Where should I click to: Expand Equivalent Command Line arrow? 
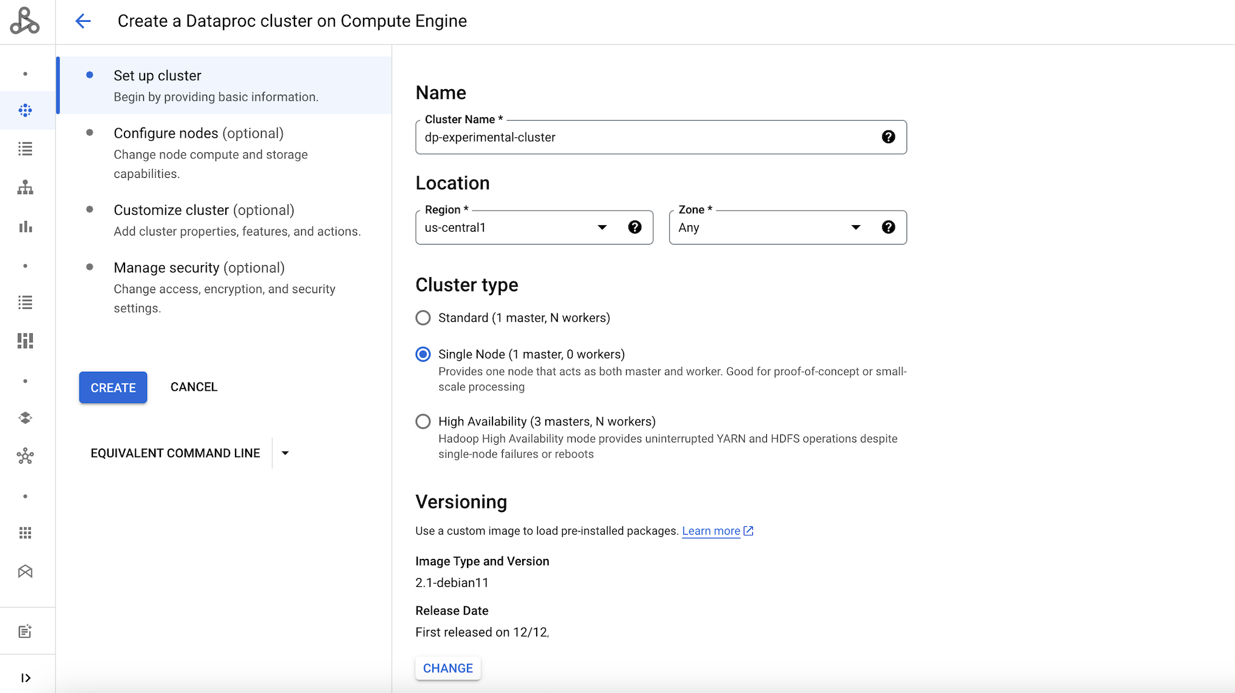(285, 453)
